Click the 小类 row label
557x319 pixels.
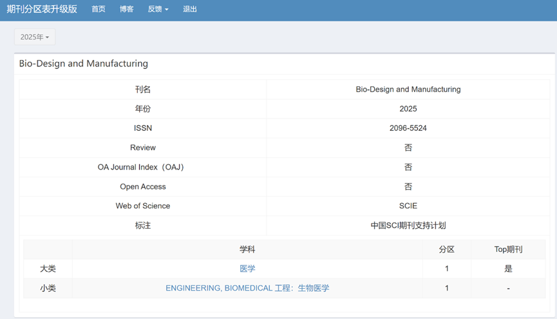coord(48,288)
